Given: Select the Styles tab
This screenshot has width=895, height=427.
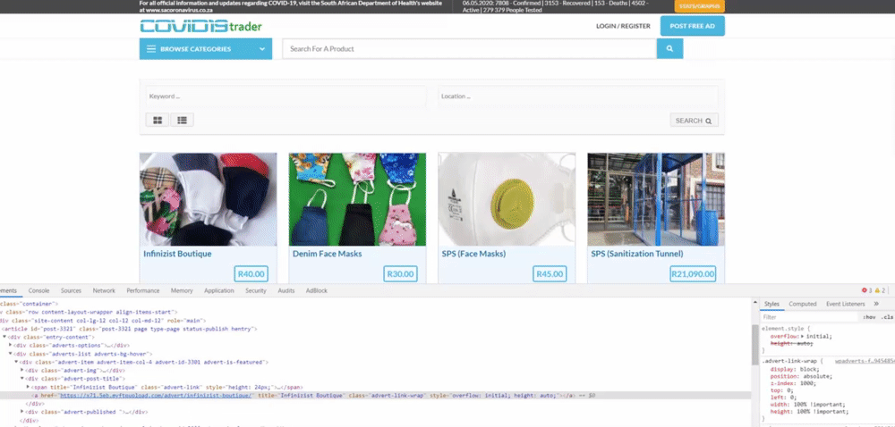Looking at the screenshot, I should point(771,304).
